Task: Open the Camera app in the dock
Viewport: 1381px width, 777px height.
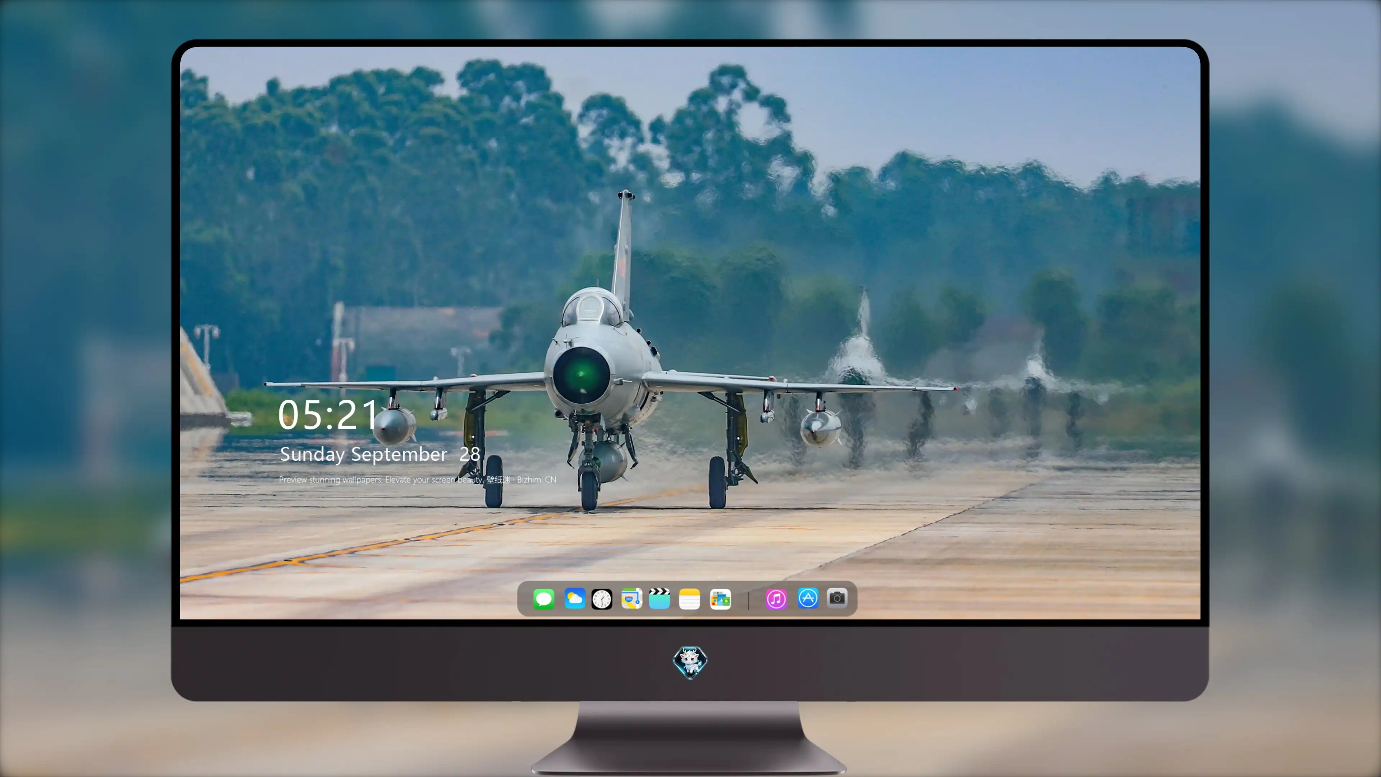Action: click(837, 598)
